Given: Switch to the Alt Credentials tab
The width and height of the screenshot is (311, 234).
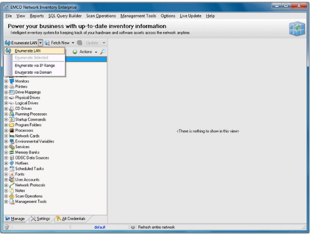Looking at the screenshot, I should (71, 219).
